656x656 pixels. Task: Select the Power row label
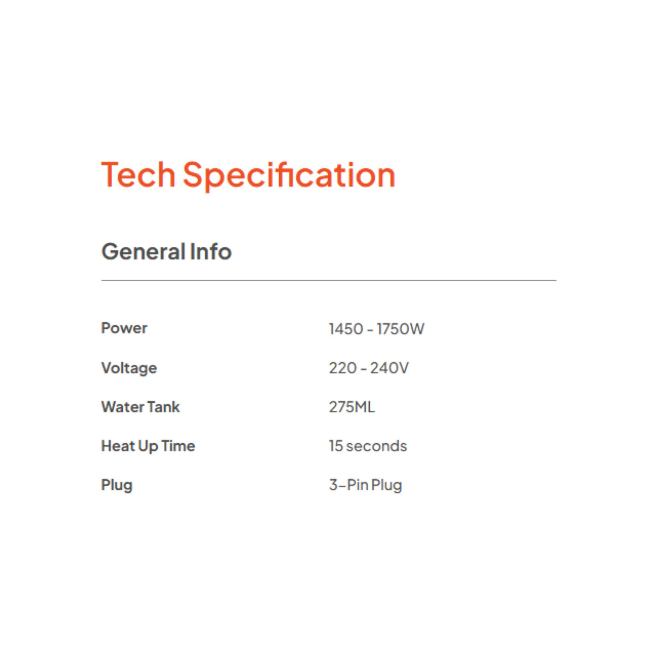click(x=124, y=328)
